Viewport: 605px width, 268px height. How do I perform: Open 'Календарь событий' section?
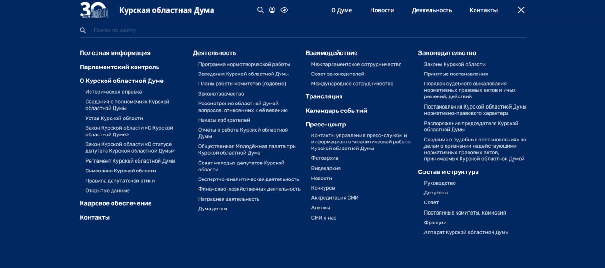coord(336,111)
